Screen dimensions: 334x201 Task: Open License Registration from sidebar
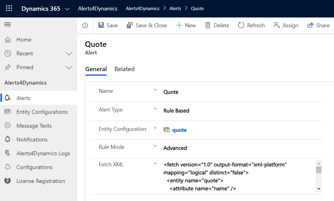pos(40,181)
